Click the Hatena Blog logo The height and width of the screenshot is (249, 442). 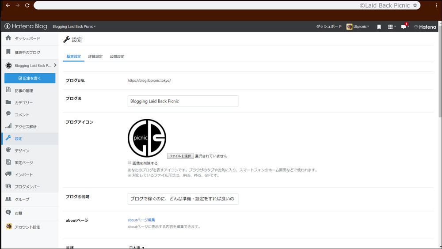click(x=26, y=26)
